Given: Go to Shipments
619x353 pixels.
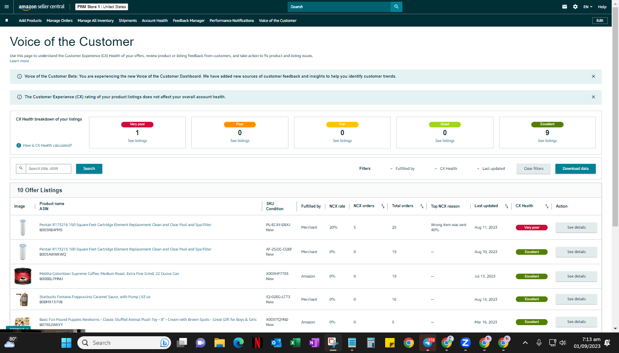Looking at the screenshot, I should coord(128,21).
